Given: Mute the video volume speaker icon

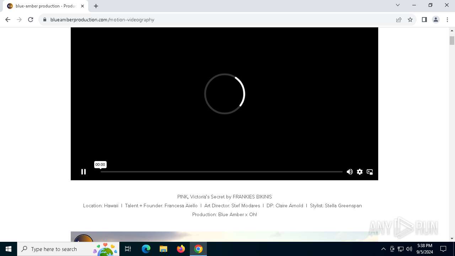Looking at the screenshot, I should 350,172.
